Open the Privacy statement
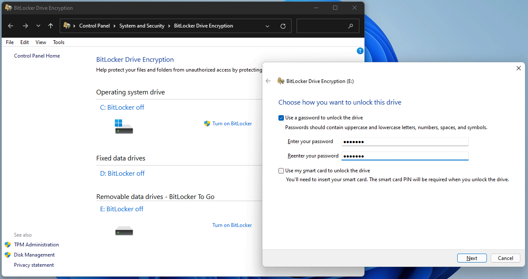The image size is (528, 279). tap(34, 265)
